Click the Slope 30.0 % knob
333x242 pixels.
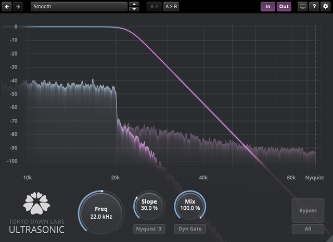[x=149, y=205]
